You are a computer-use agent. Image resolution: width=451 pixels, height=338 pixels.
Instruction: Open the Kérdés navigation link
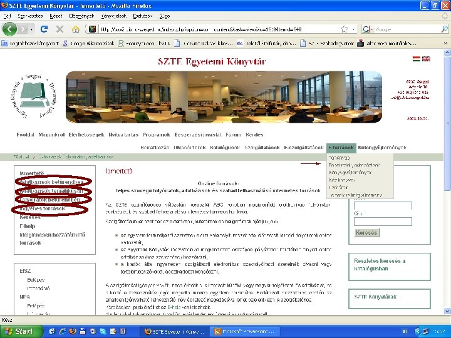tap(254, 135)
